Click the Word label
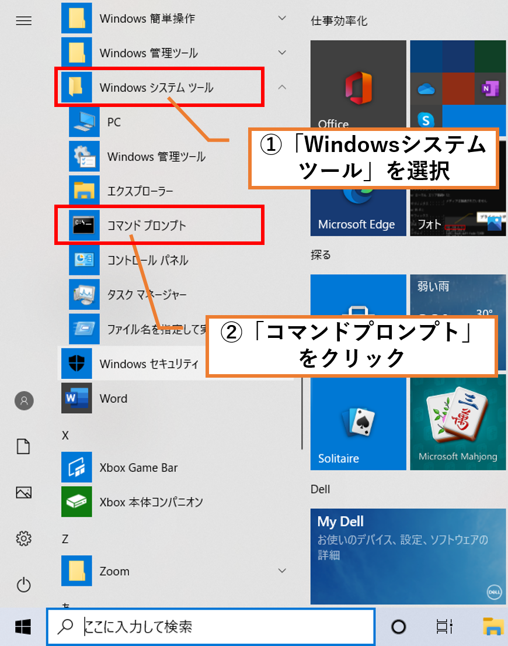The height and width of the screenshot is (646, 508). coord(113,398)
